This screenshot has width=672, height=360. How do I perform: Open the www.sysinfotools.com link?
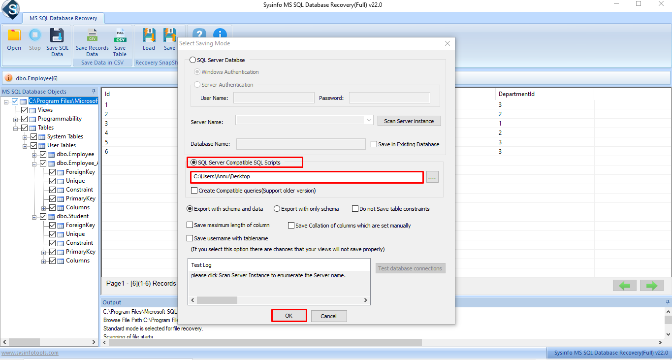point(30,353)
